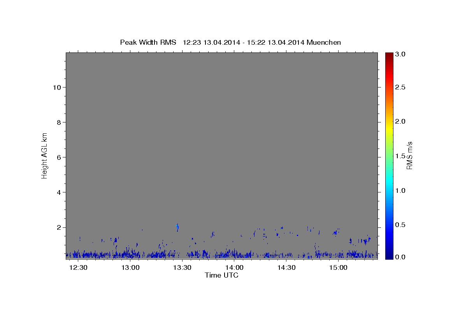The height and width of the screenshot is (311, 467).
Task: Click 'Muenchen' in the plot title
Action: tap(324, 42)
